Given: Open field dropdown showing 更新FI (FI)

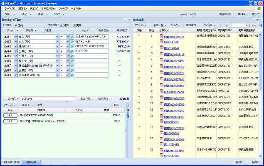Looking at the screenshot, I should [57, 46].
